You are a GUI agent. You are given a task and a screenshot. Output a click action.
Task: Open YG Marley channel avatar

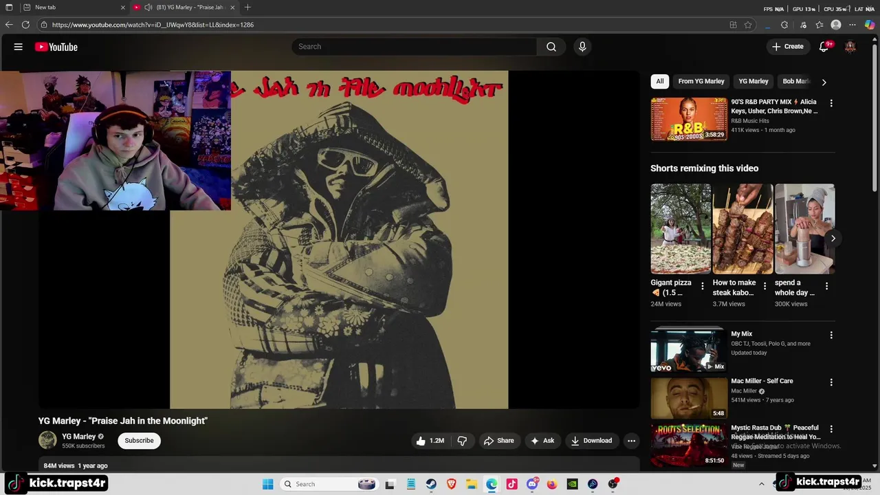pos(47,440)
